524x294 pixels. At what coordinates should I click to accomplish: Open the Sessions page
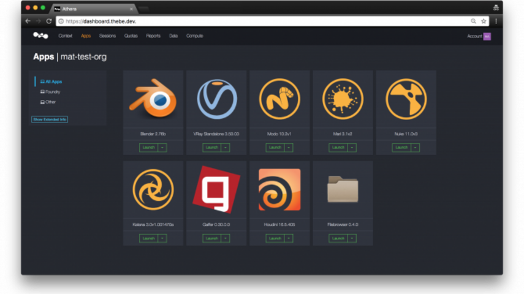[107, 36]
